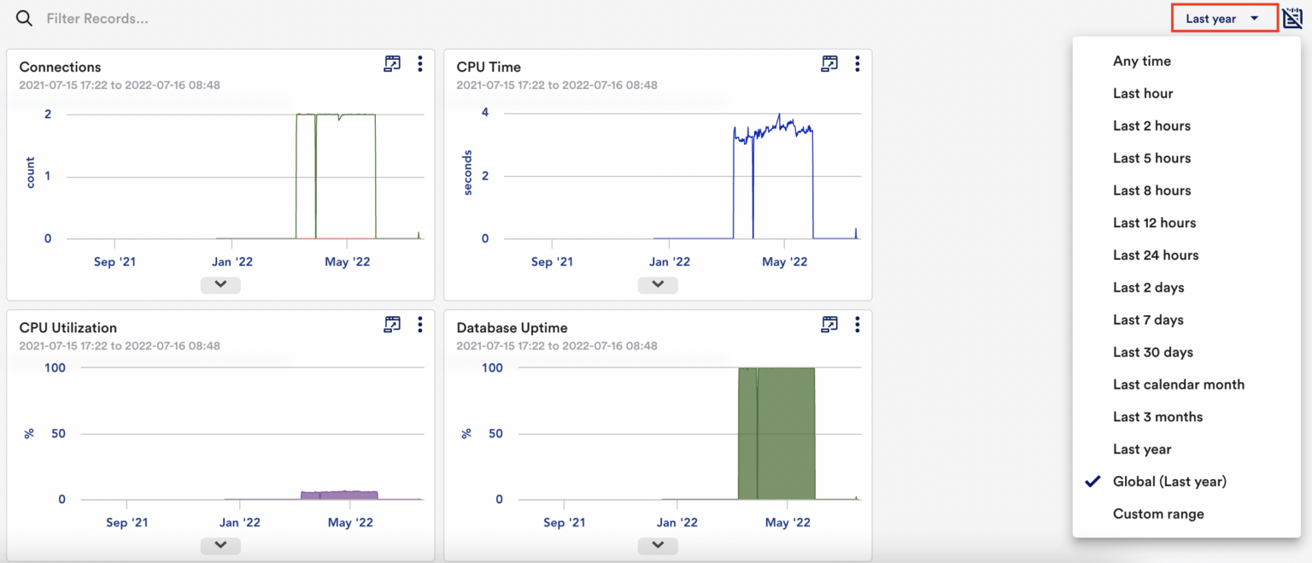The height and width of the screenshot is (563, 1312).
Task: Open the Database Uptime chart pop-out
Action: pos(829,325)
